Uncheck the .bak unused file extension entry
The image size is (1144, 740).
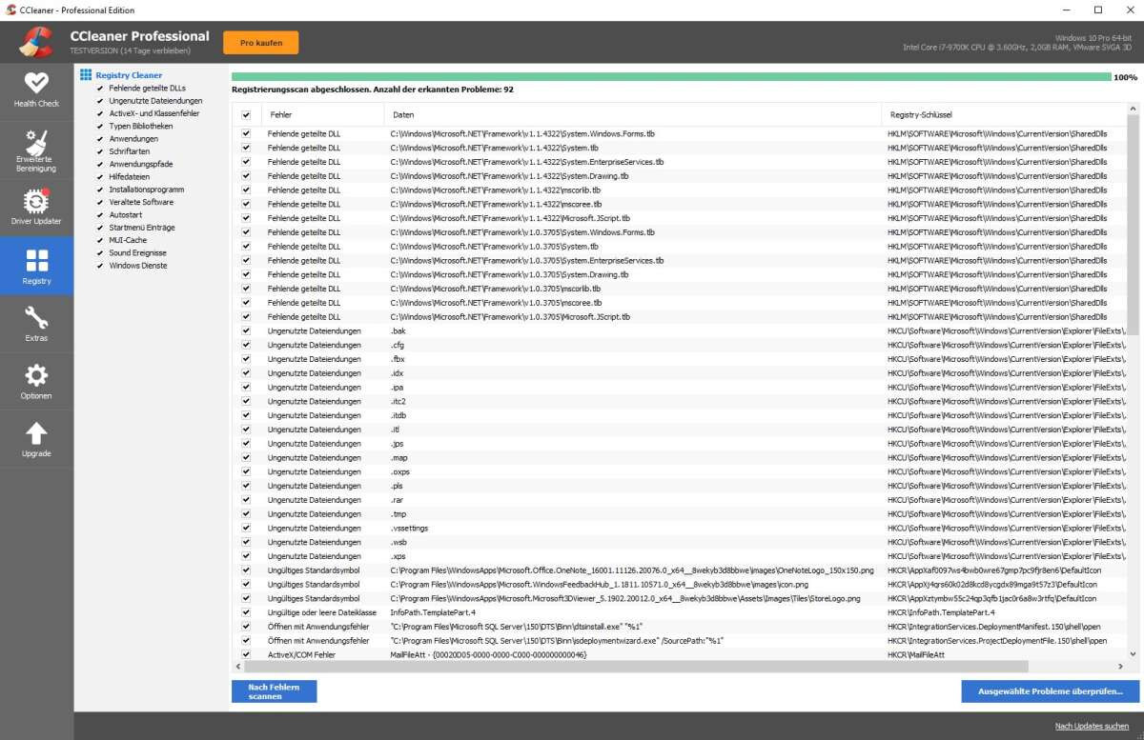coord(246,330)
